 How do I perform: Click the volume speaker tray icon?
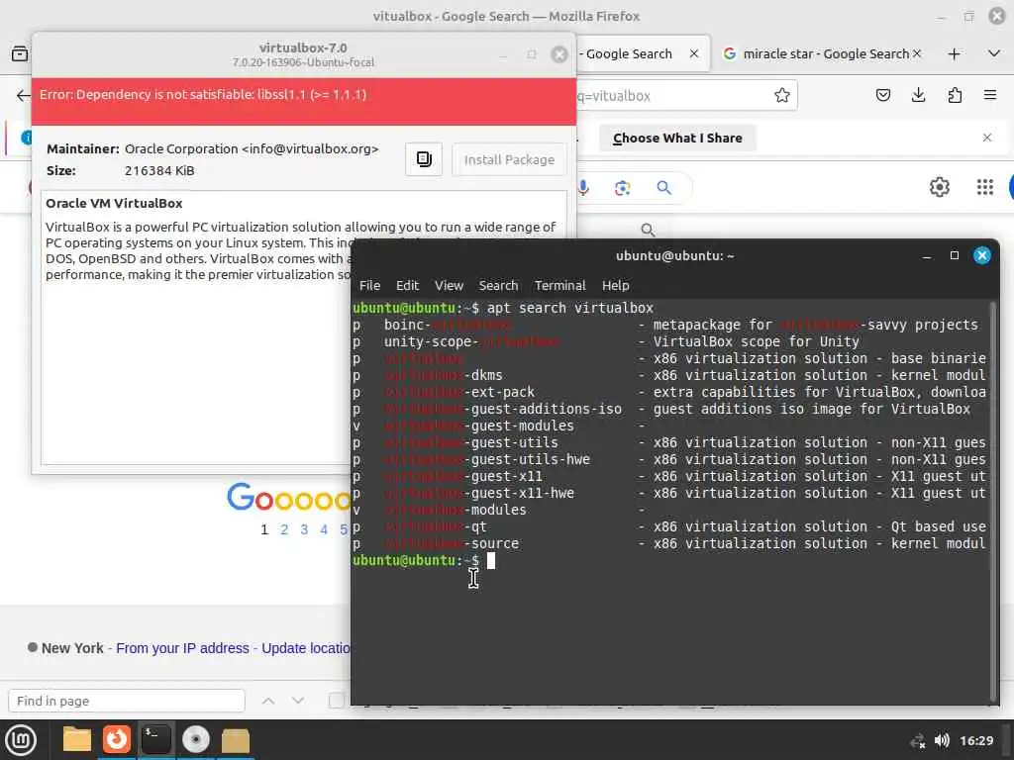pos(942,740)
